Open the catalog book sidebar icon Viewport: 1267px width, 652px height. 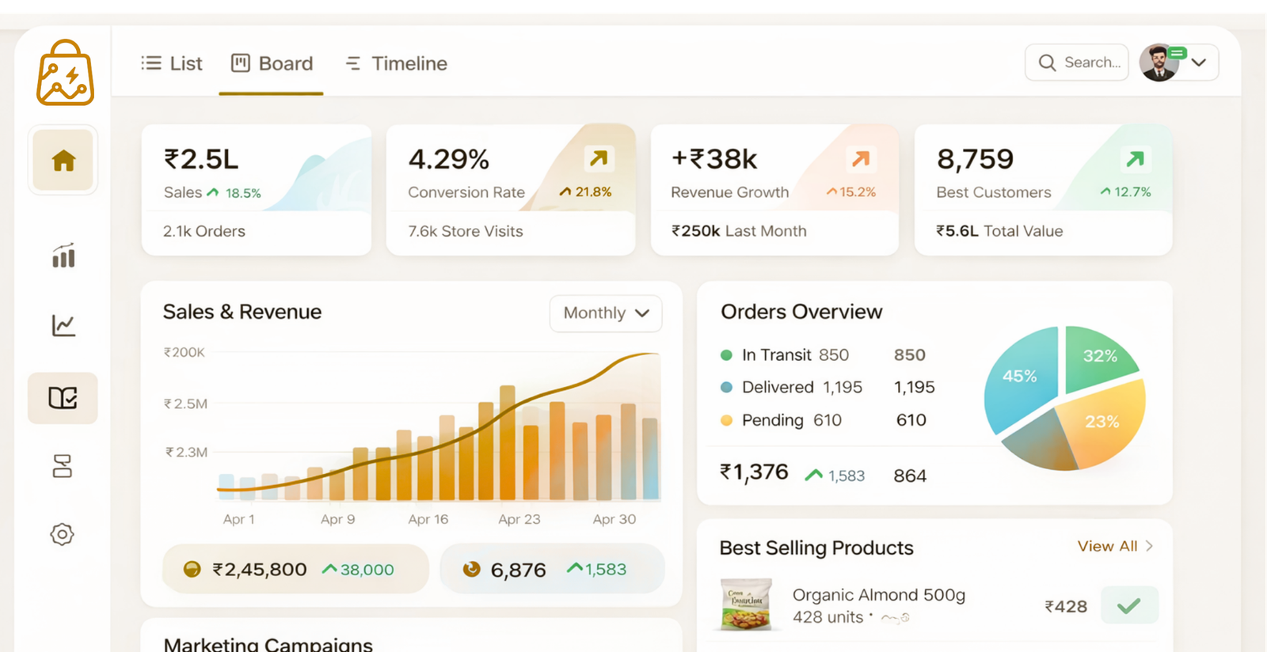click(63, 398)
